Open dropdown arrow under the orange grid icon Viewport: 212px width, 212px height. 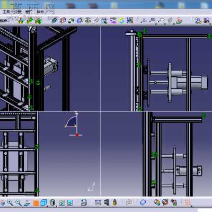click(191, 206)
